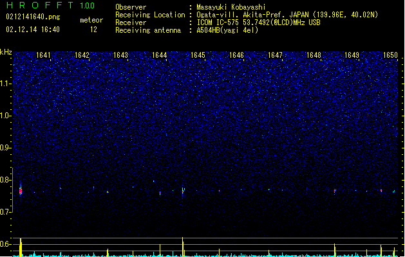Select the file name 0212141640.png
Screen dimensions: 405x257
pyautogui.click(x=33, y=17)
